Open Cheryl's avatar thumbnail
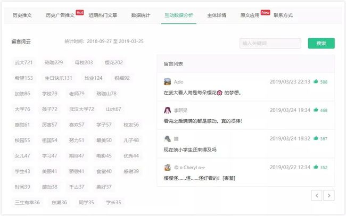 pyautogui.click(x=167, y=167)
